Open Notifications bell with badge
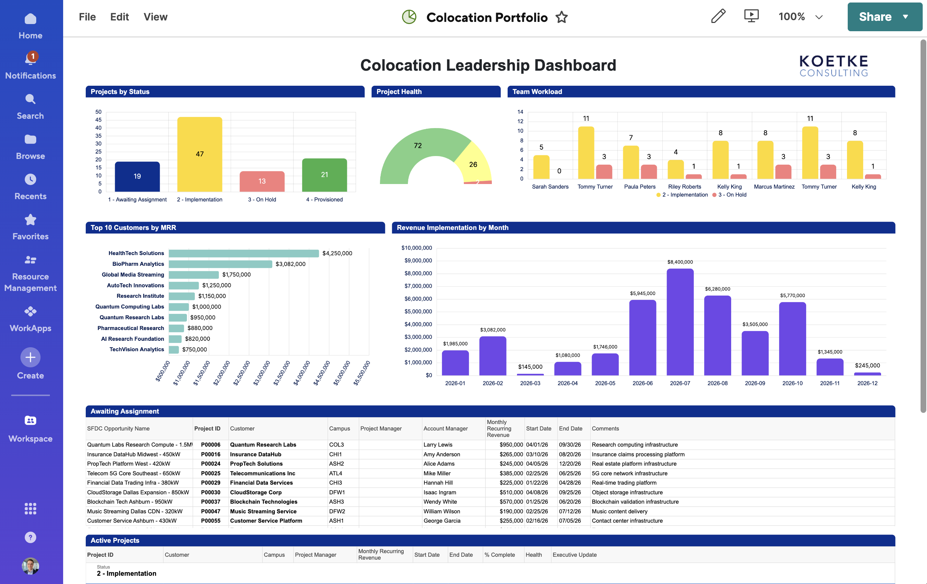The width and height of the screenshot is (927, 584). (x=30, y=58)
